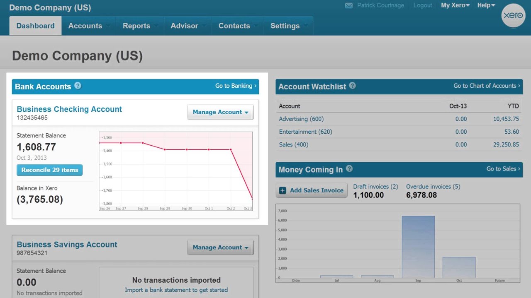Click the Entertainment YTD value 53.60

512,132
